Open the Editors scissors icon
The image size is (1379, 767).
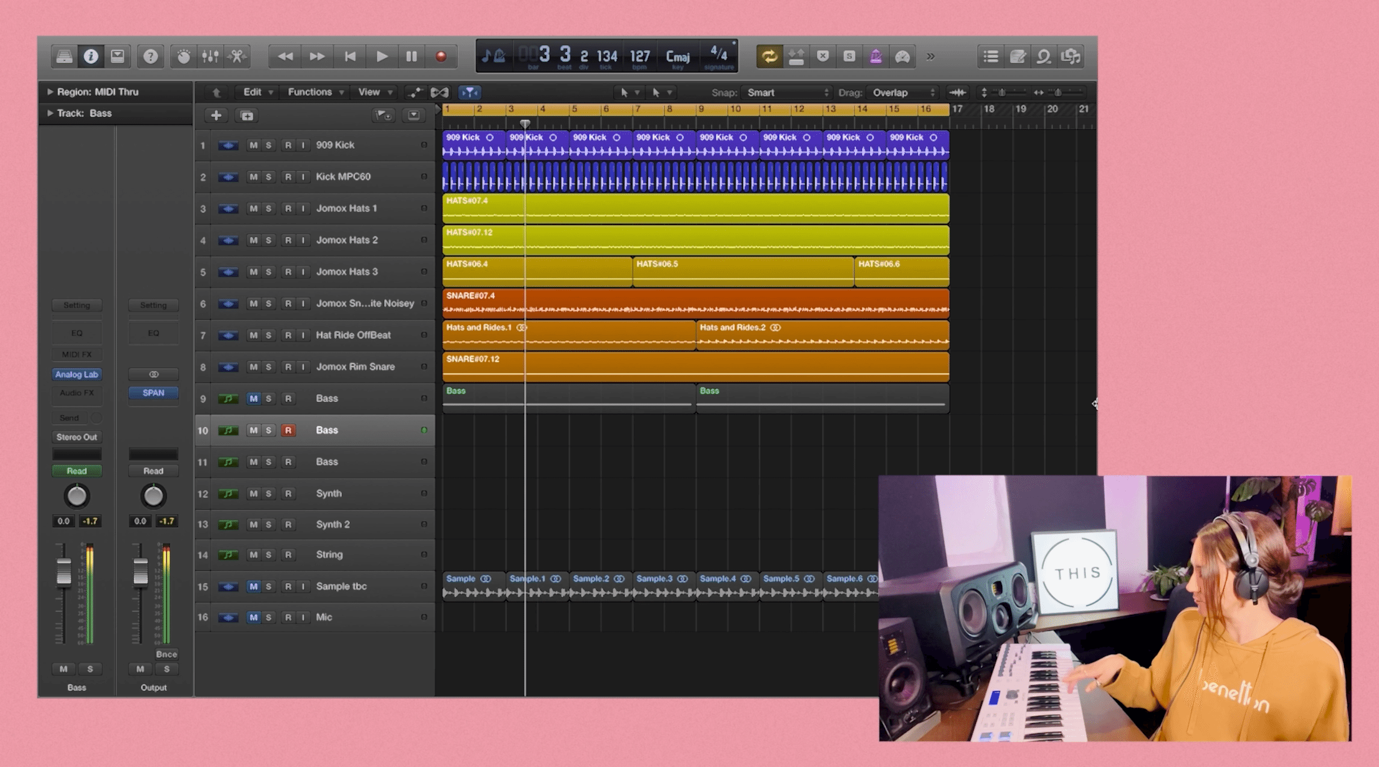[237, 56]
